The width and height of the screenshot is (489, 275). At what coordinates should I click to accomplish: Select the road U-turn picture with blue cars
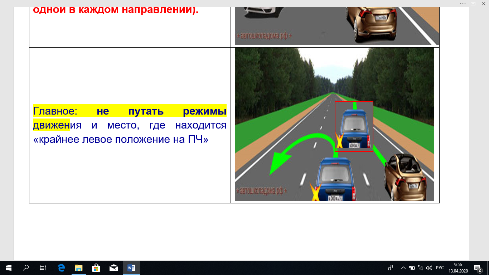[x=334, y=124]
